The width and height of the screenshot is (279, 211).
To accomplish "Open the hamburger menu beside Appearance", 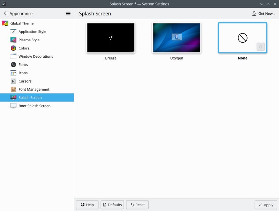I will tap(68, 14).
